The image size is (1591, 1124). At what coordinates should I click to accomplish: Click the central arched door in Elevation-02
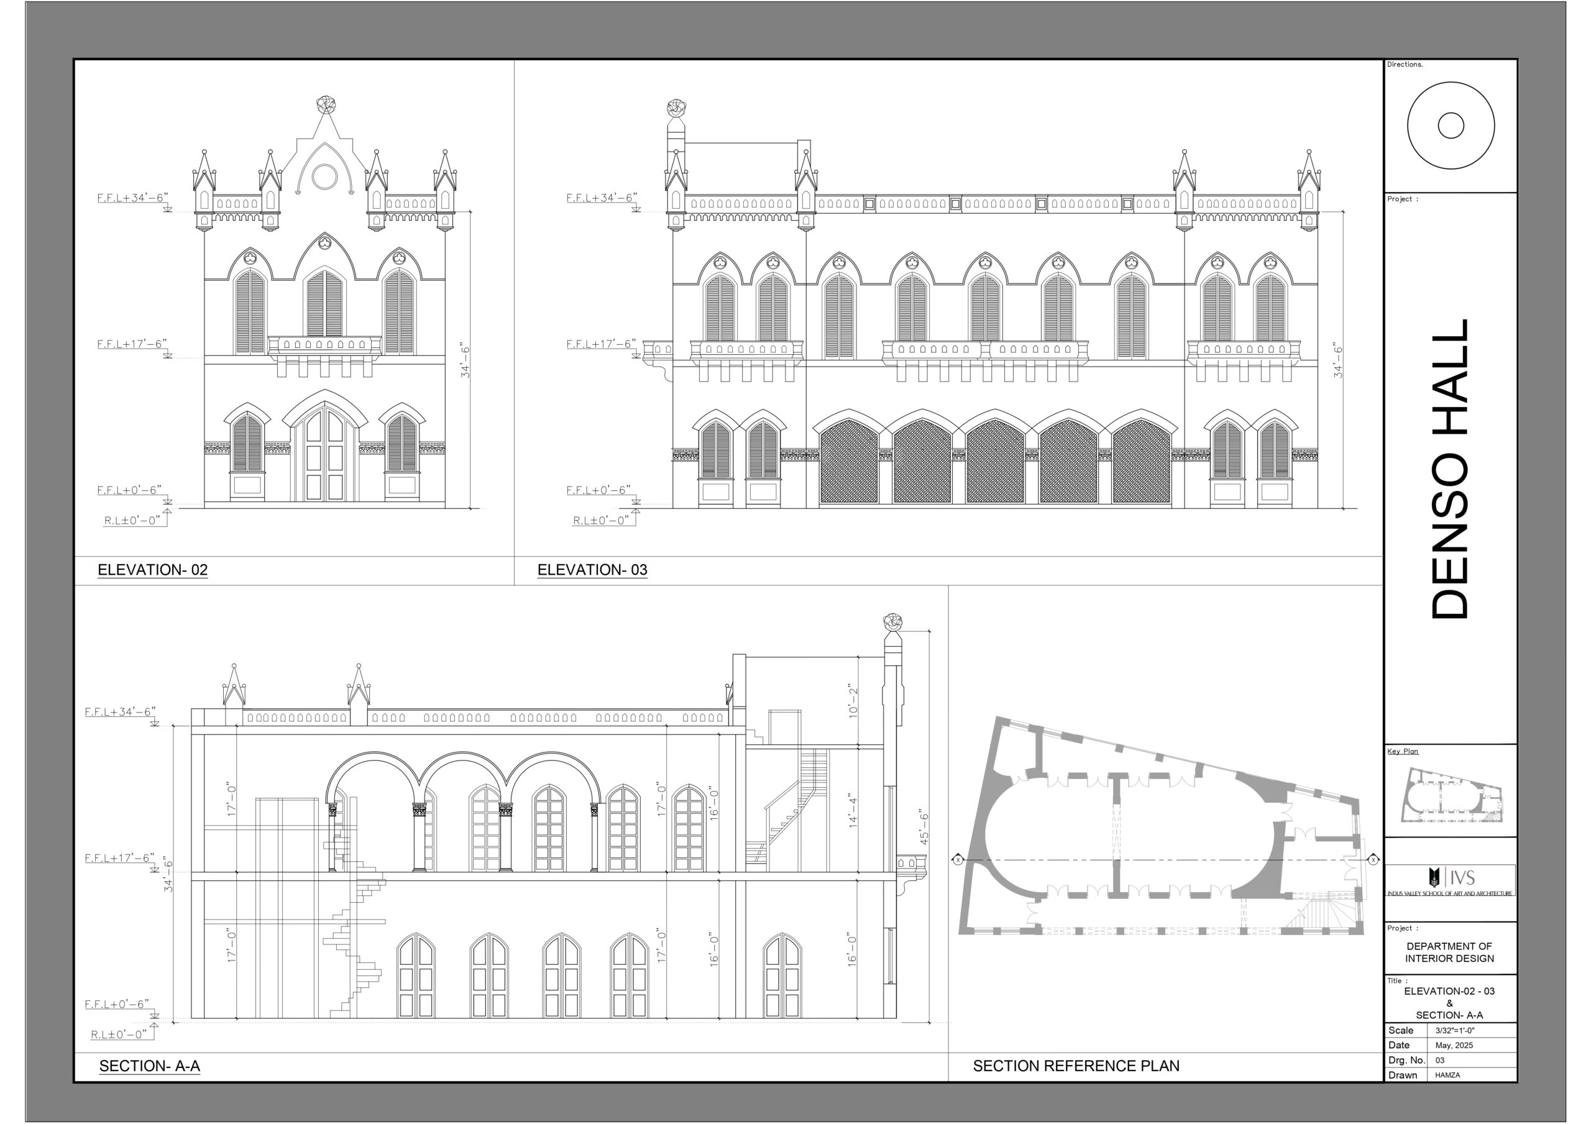click(324, 454)
